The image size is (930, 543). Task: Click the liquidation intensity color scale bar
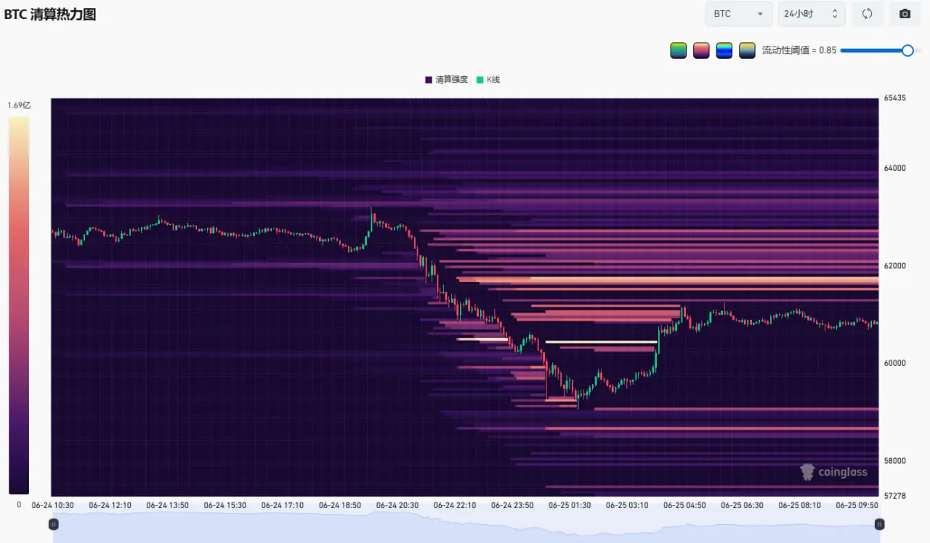point(19,305)
